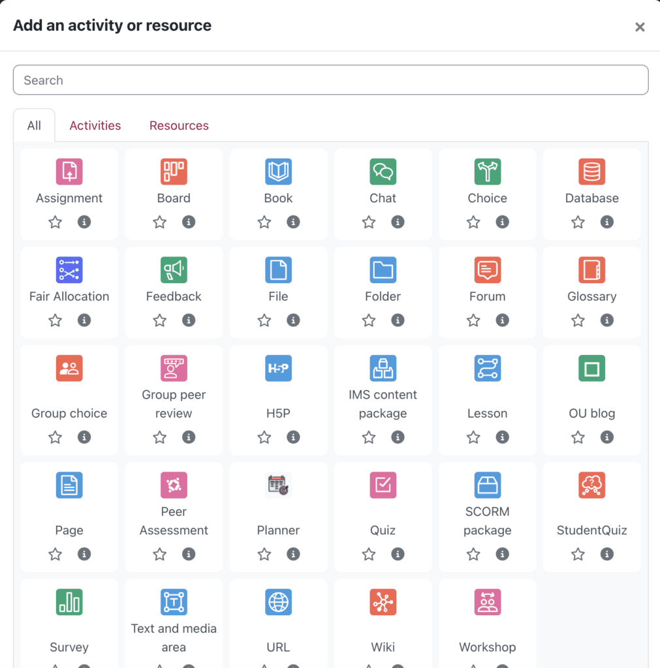Select the Wiki activity icon

[x=383, y=602]
